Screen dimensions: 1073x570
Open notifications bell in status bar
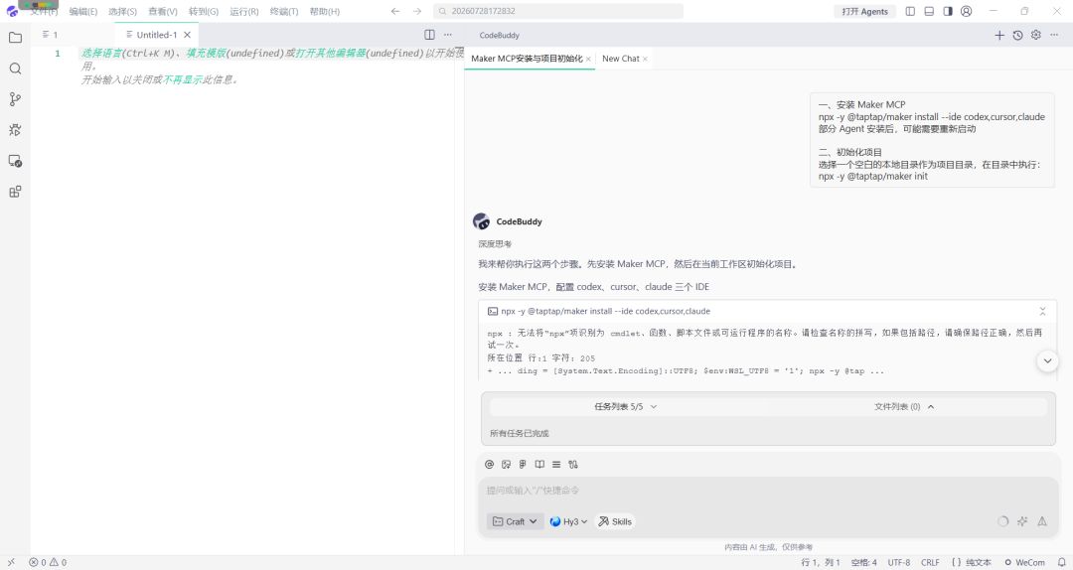(x=1061, y=562)
